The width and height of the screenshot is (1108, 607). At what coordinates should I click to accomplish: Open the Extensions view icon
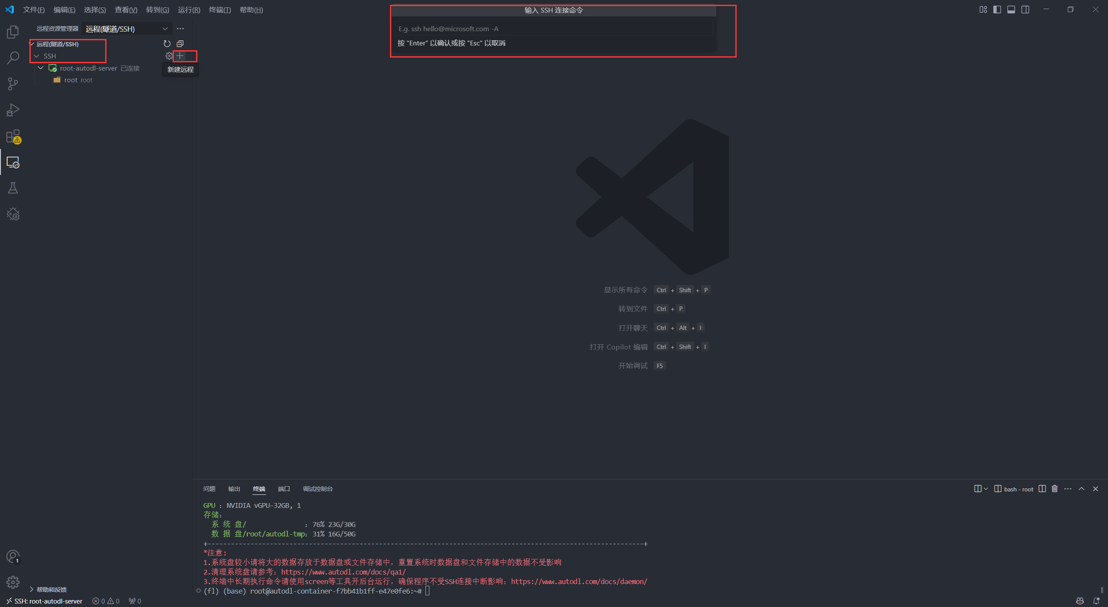click(x=13, y=136)
